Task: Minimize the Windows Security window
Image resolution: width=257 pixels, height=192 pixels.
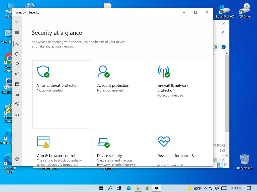Action: tap(184, 12)
